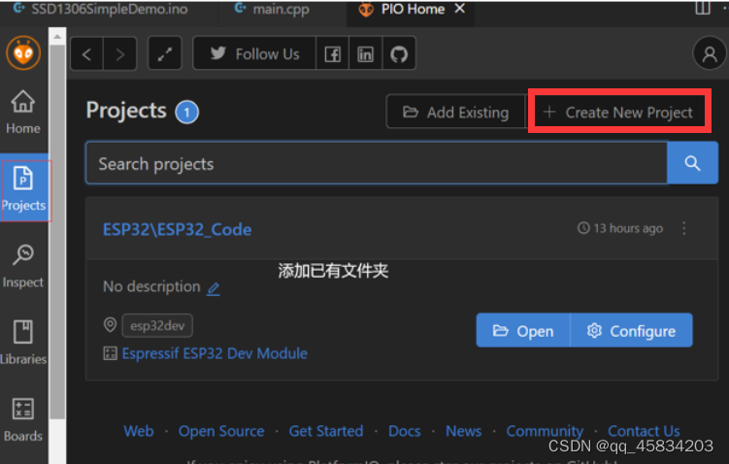Close the PIO Home tab
Image resolution: width=729 pixels, height=464 pixels.
459,9
